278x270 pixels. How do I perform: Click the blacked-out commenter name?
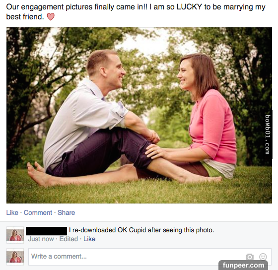(47, 231)
